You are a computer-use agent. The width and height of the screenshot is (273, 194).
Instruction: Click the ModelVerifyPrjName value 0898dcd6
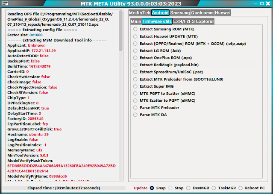pyautogui.click(x=58, y=176)
